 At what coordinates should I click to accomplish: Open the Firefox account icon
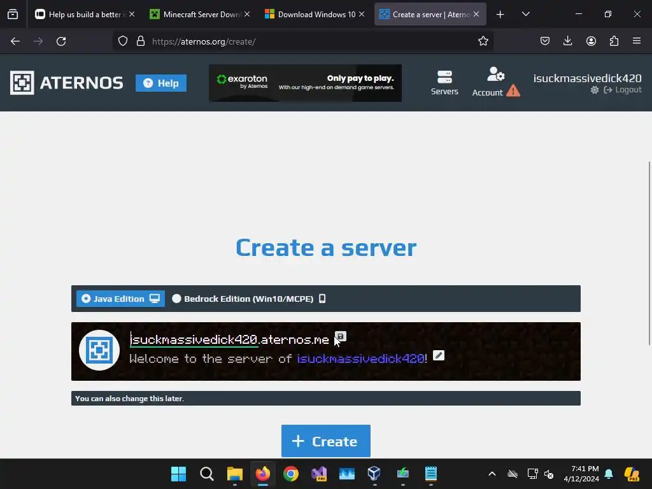click(x=591, y=41)
